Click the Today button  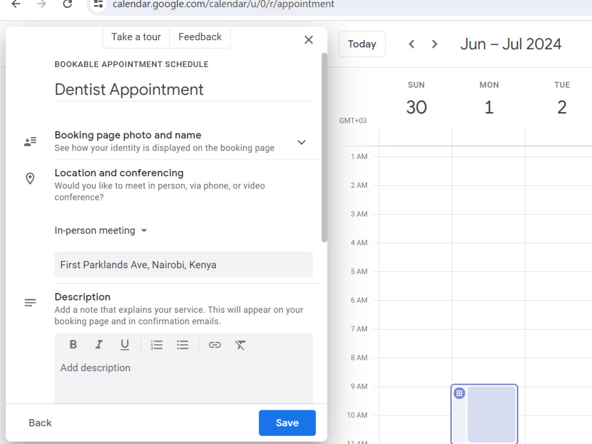pyautogui.click(x=362, y=44)
